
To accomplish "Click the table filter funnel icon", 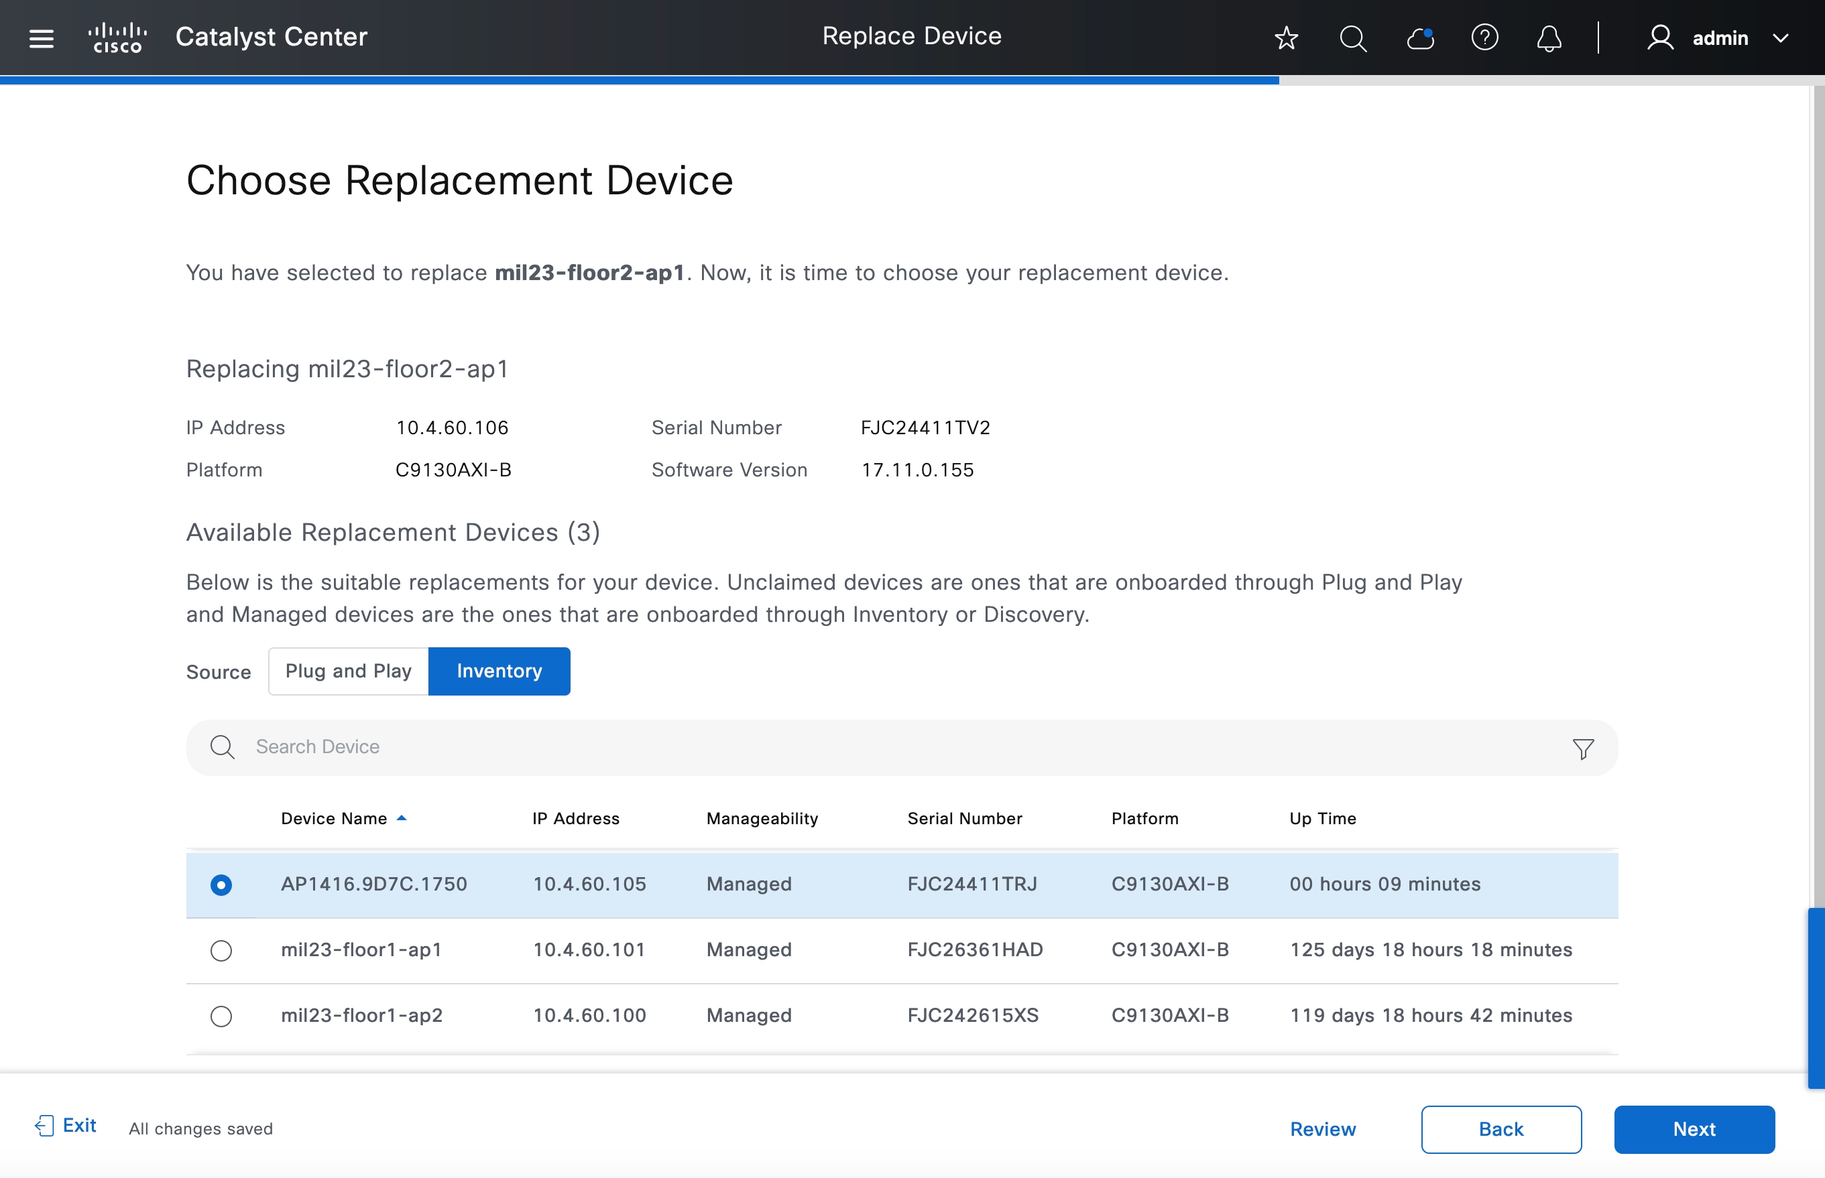I will (x=1583, y=748).
